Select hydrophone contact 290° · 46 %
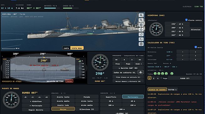 pos(177,28)
